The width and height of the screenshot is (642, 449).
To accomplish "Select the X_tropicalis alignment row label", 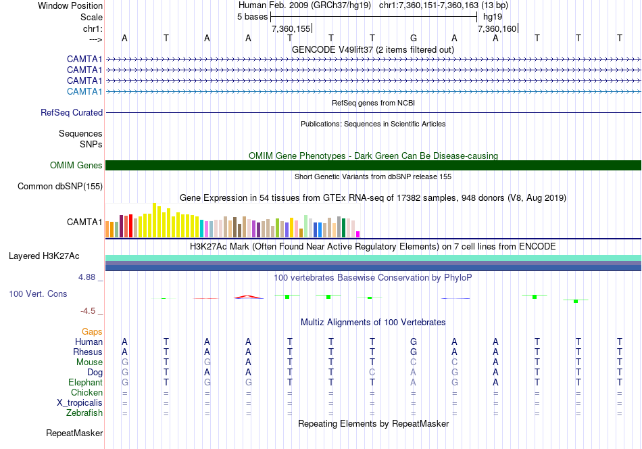I will point(80,403).
